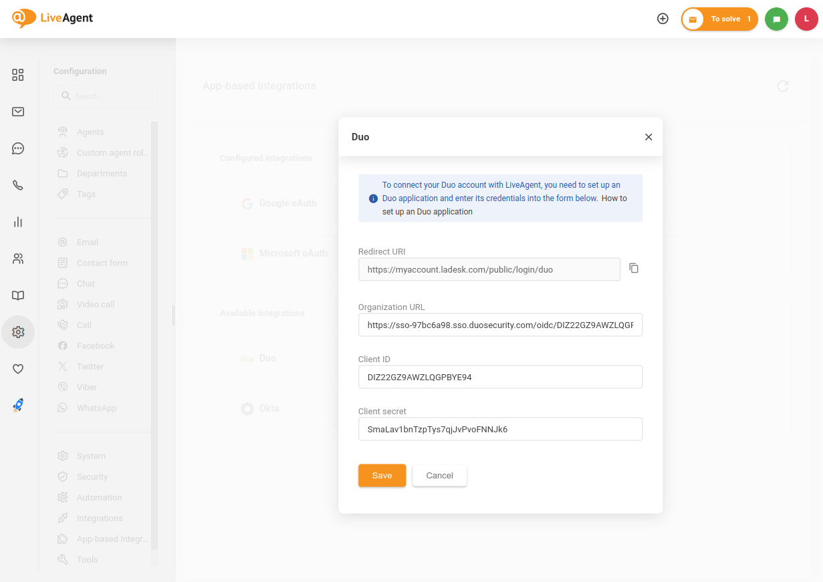Copy the Redirect URI to clipboard
The image size is (823, 582).
[634, 268]
